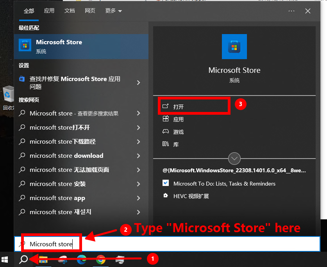The height and width of the screenshot is (267, 327).
Task: Open the 库 (Library) section of Store
Action: [x=176, y=144]
